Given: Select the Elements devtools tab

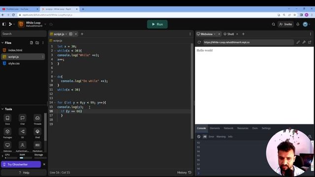Looking at the screenshot, I should [x=215, y=128].
